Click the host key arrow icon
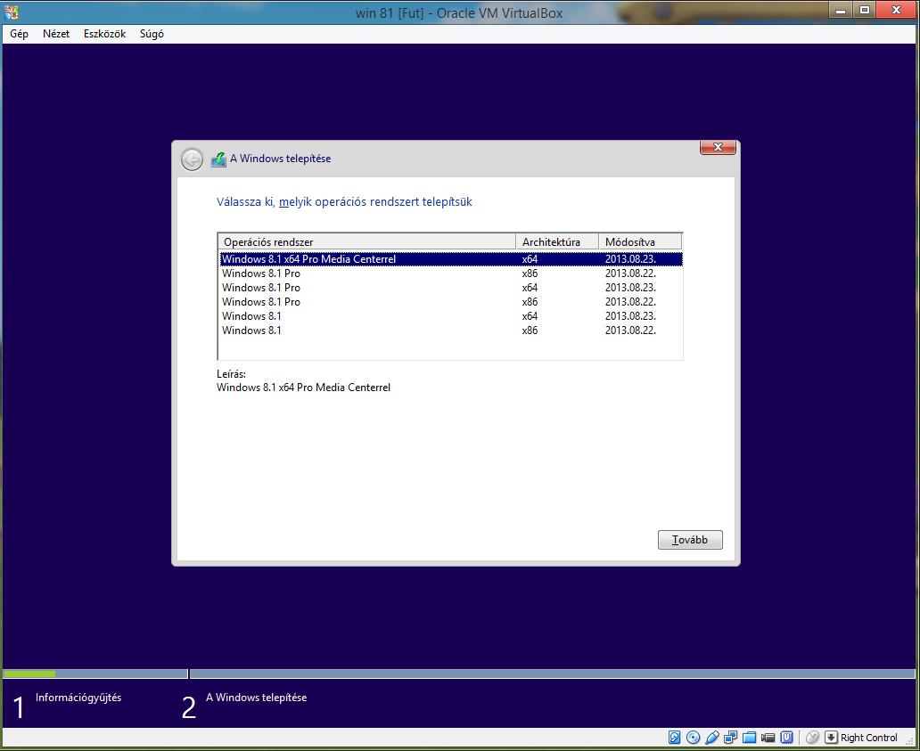The width and height of the screenshot is (920, 751). [x=831, y=737]
